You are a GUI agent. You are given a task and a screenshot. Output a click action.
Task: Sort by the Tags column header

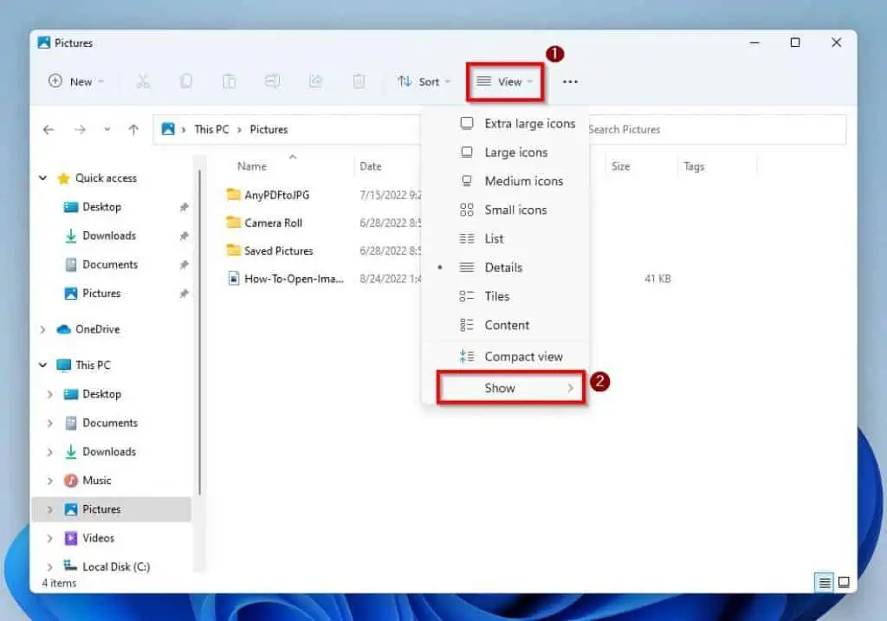click(694, 166)
